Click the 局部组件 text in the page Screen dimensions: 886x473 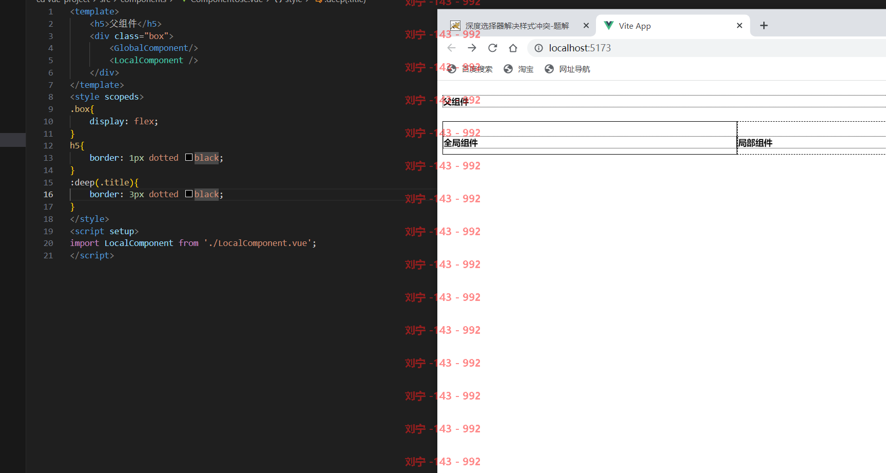(x=755, y=143)
